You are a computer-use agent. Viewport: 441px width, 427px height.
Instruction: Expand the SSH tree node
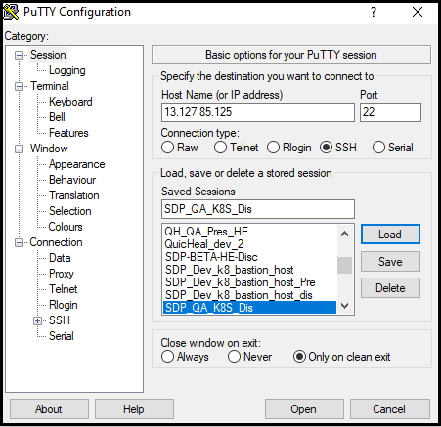[37, 320]
